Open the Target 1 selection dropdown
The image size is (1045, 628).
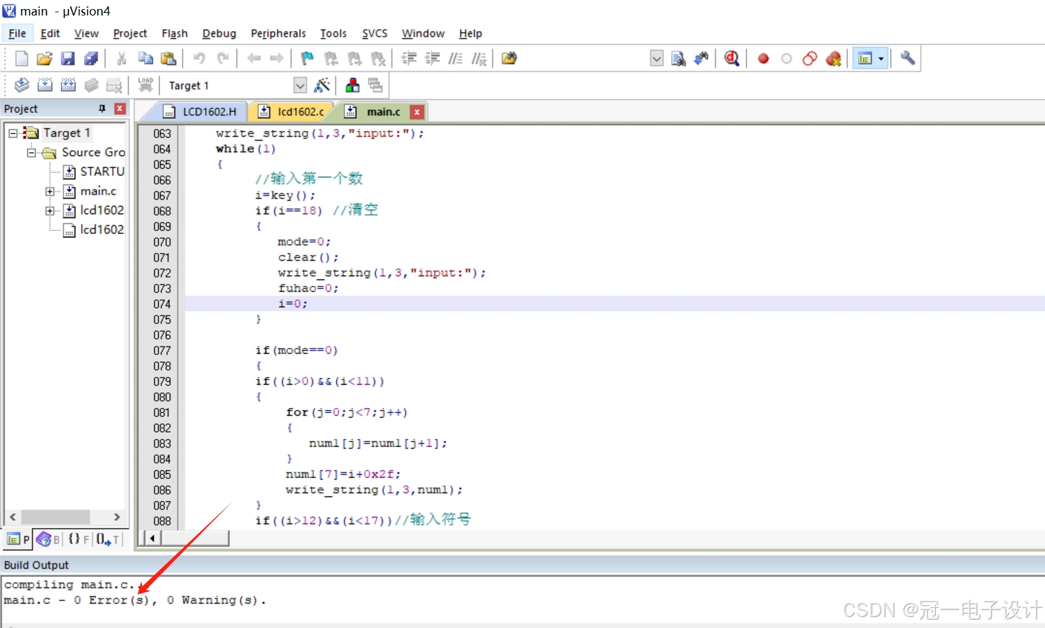click(x=300, y=85)
